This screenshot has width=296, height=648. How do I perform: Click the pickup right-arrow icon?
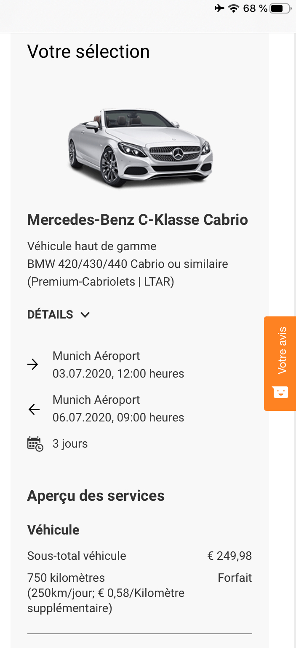pos(33,365)
